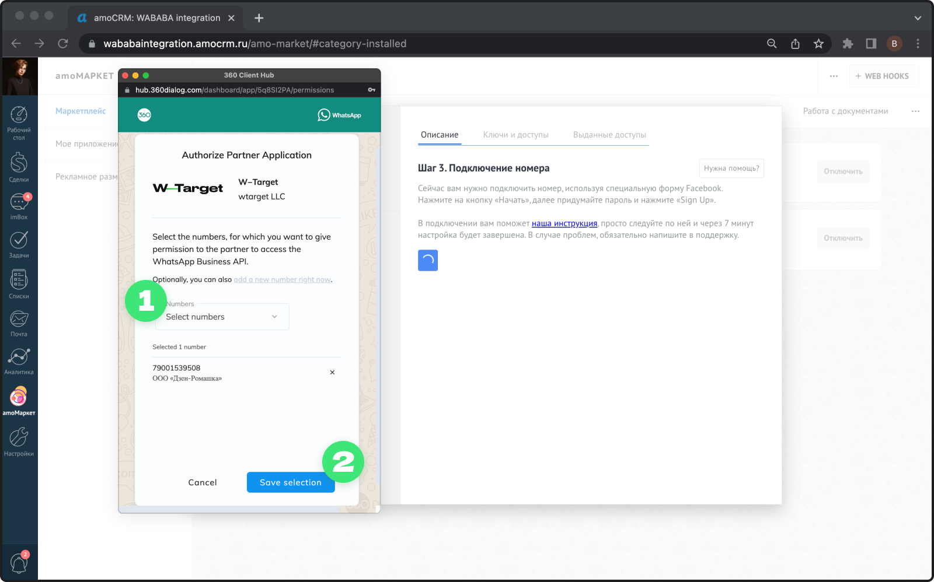The width and height of the screenshot is (934, 582).
Task: Open Аналитика section in sidebar
Action: 19,362
